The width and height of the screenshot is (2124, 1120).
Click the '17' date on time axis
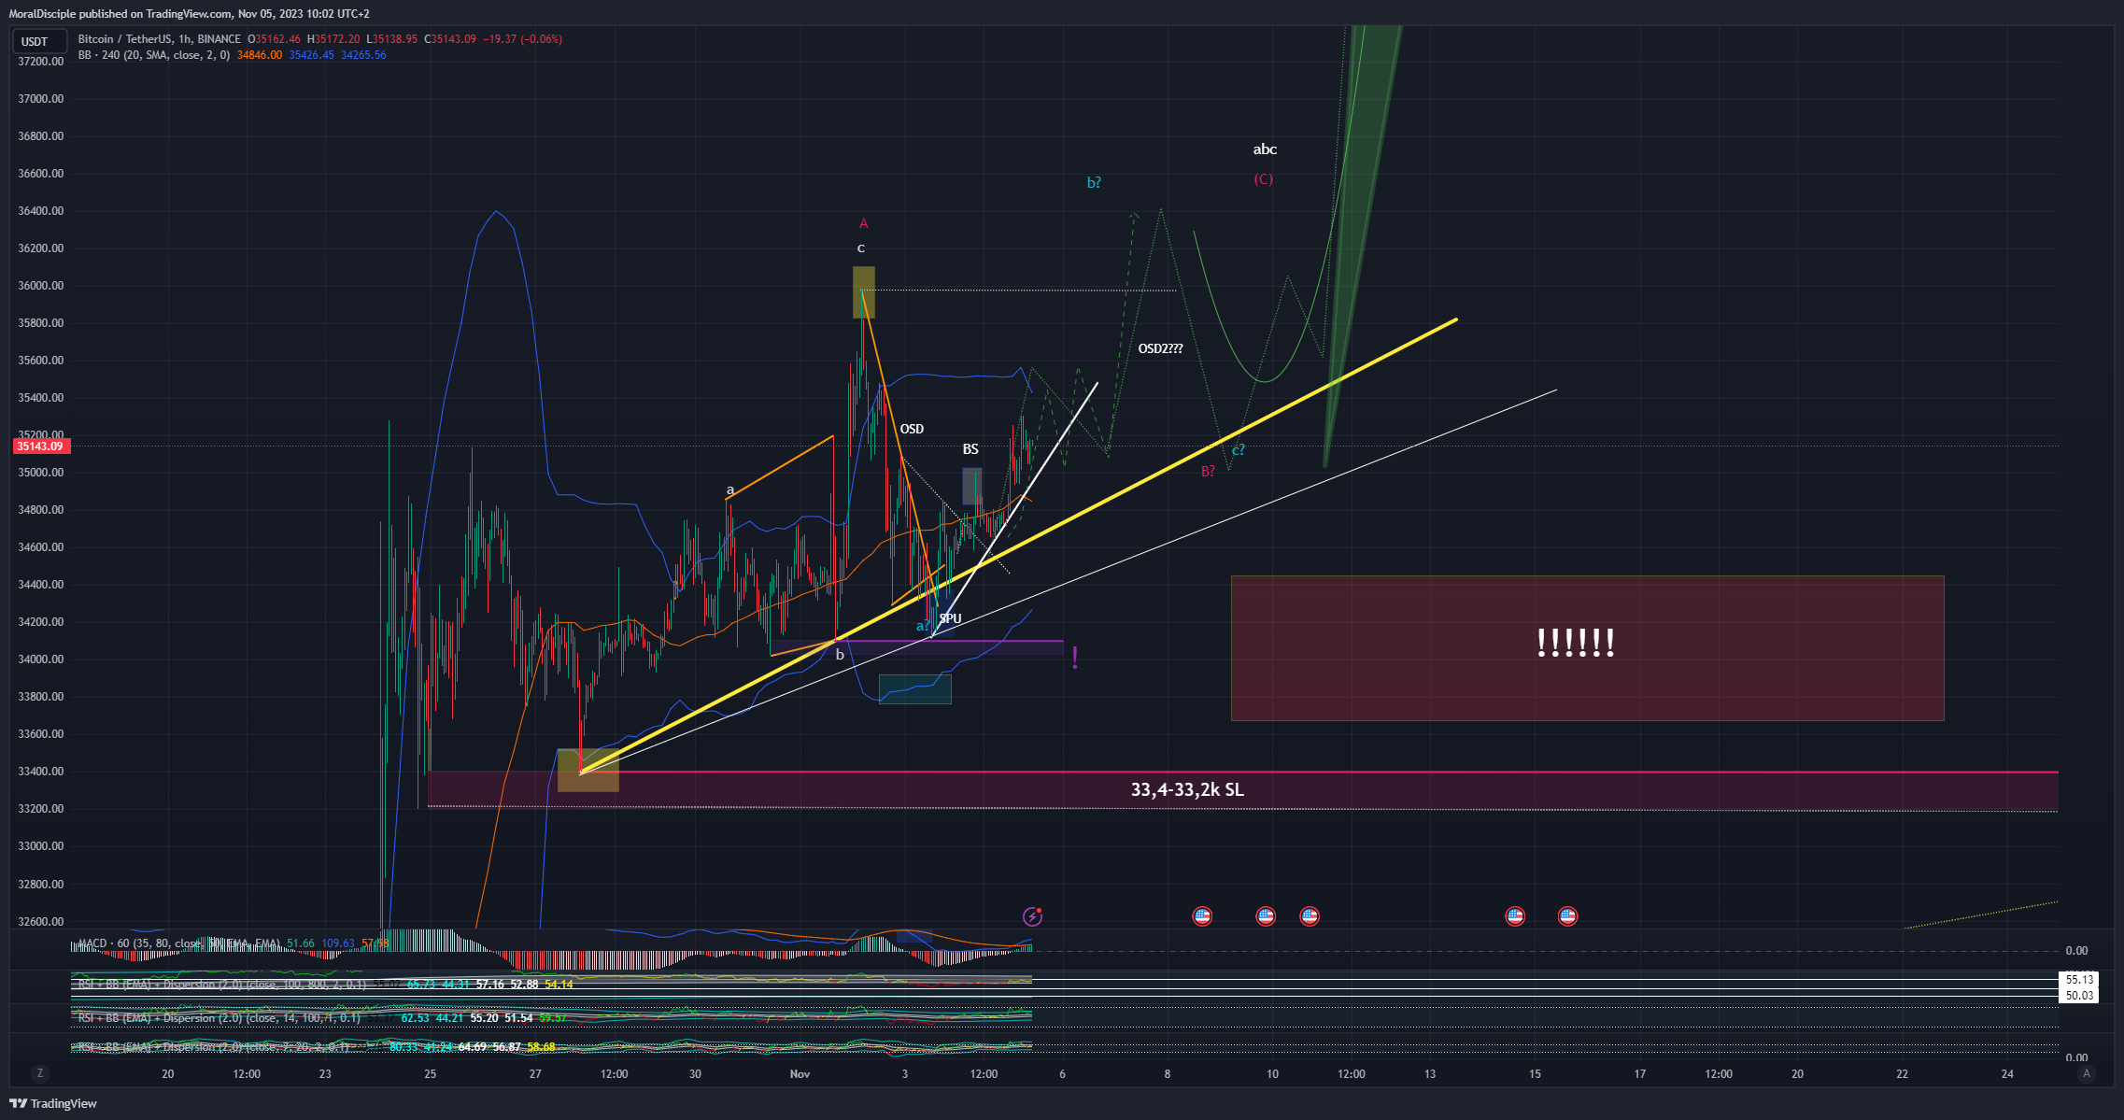(x=1640, y=1074)
